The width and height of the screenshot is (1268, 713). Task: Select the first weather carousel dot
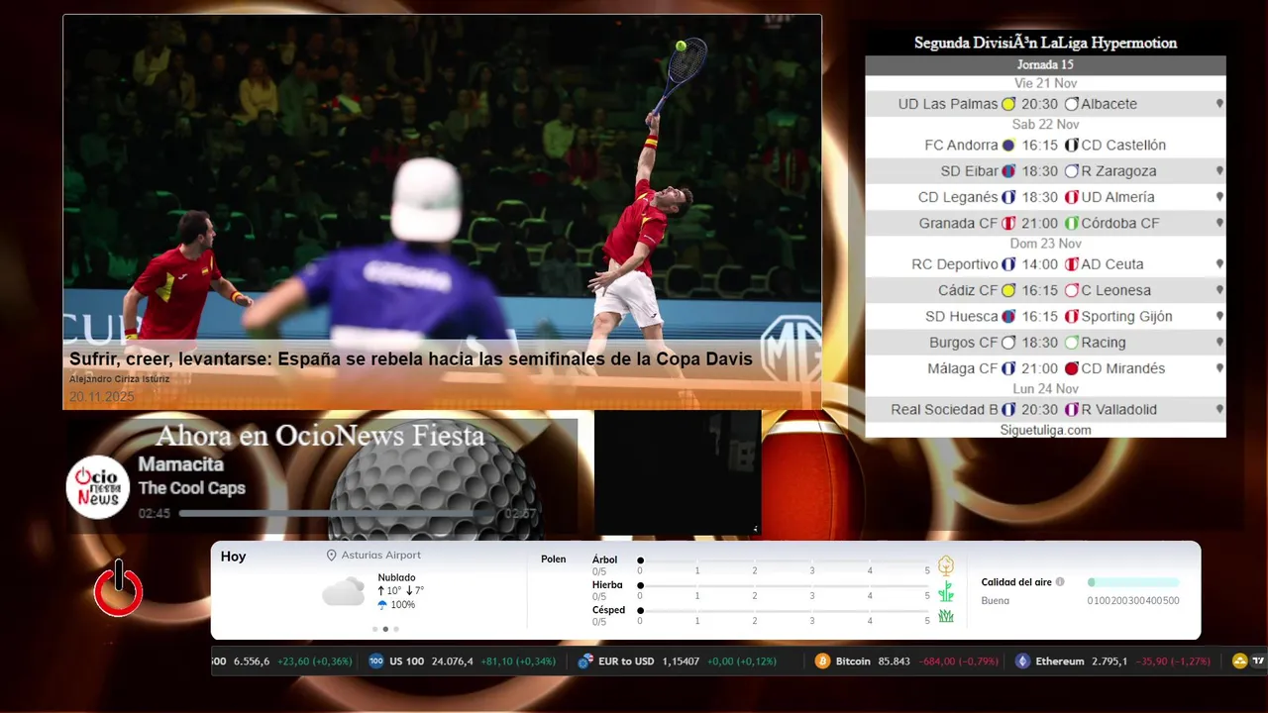point(374,629)
